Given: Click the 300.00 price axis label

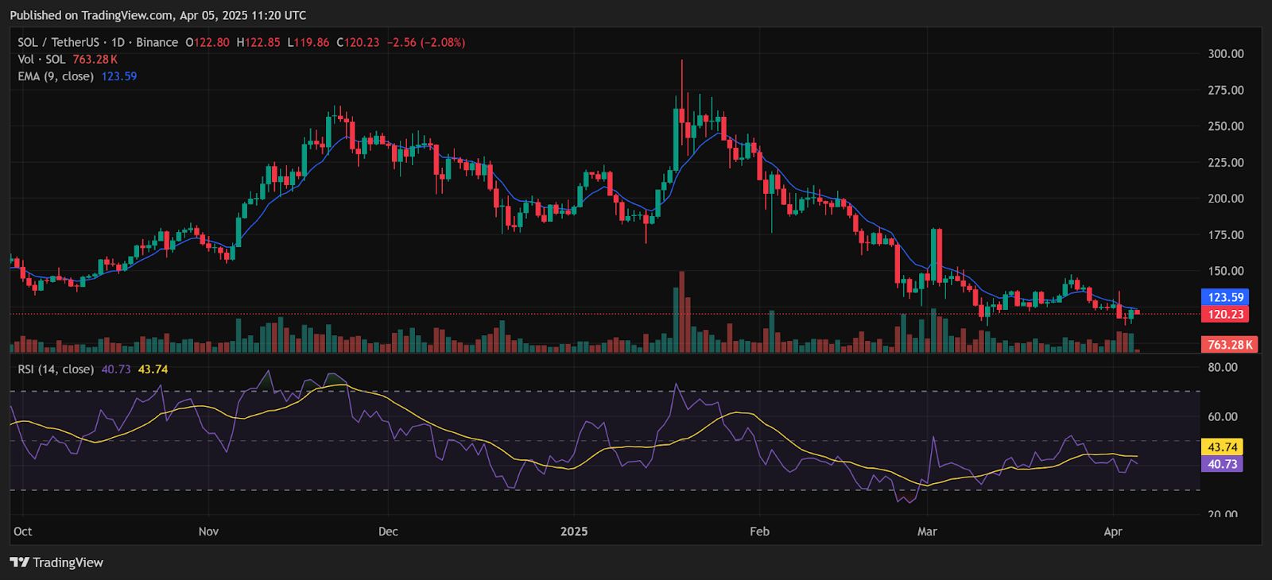Looking at the screenshot, I should tap(1225, 54).
